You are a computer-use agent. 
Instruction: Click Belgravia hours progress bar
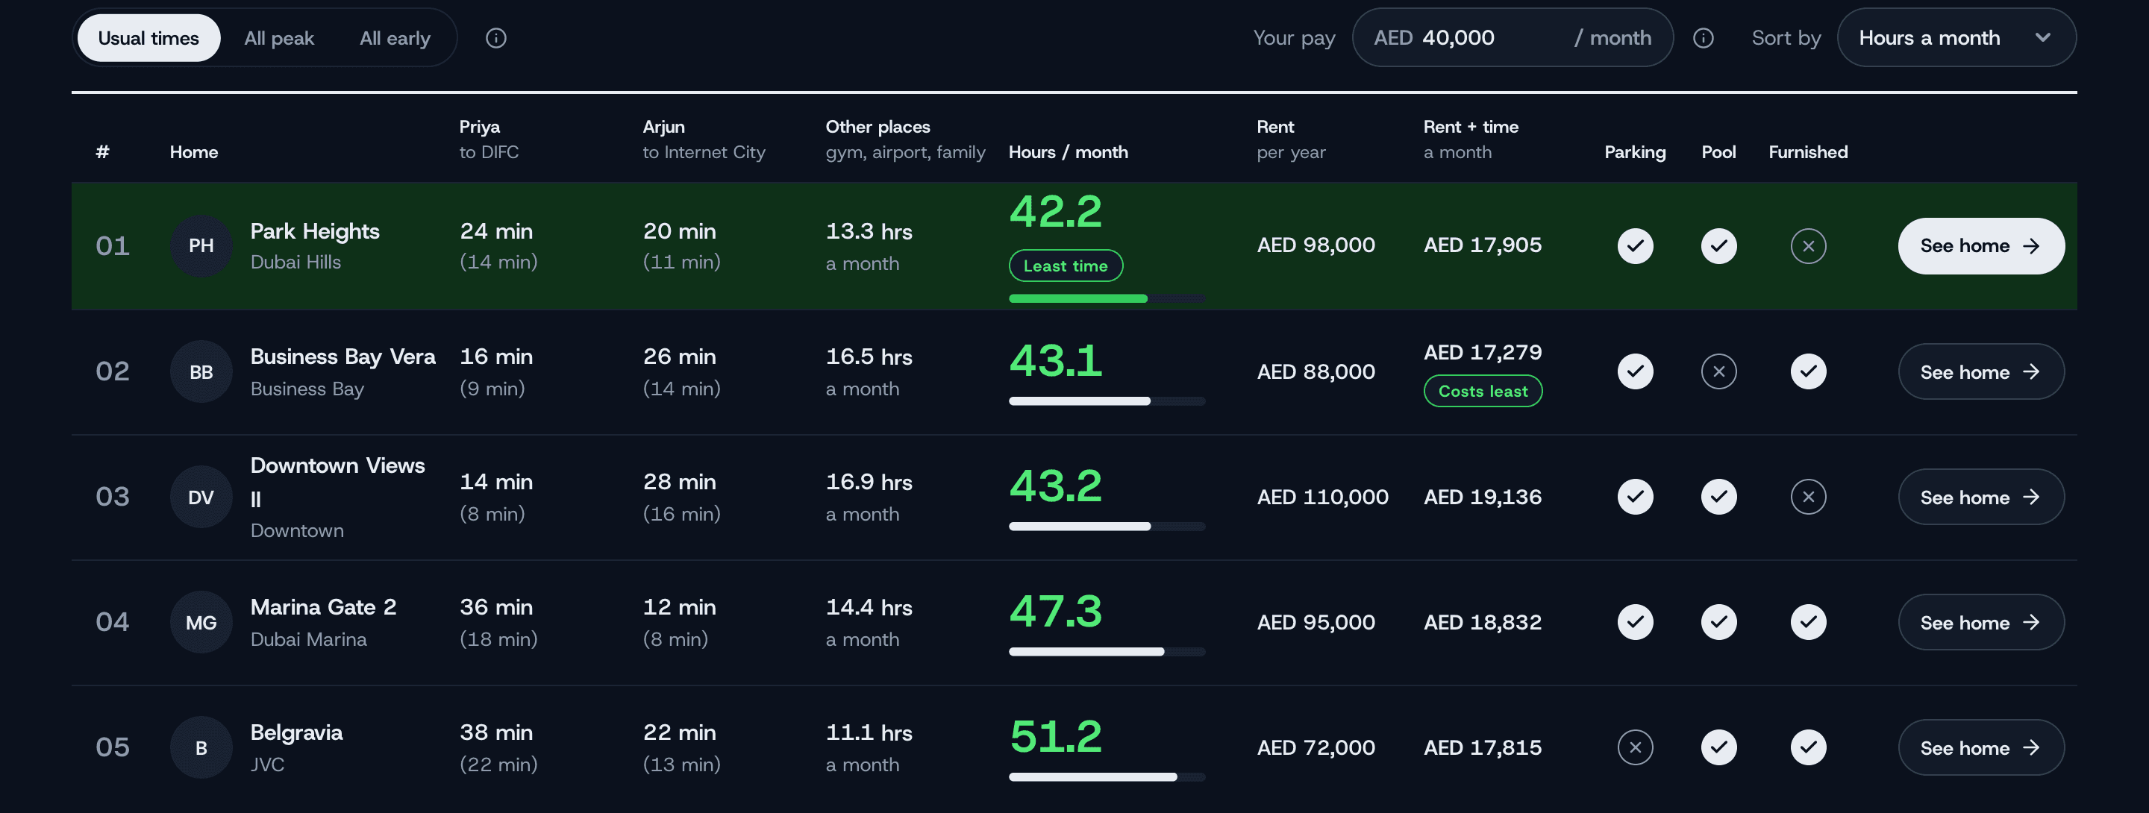click(1107, 777)
